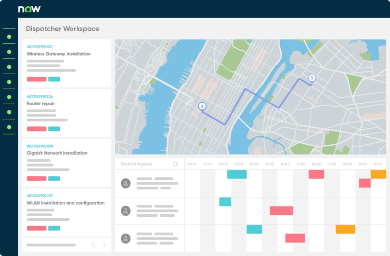Select map route marker number 3
Screen dimensions: 390x256
[312, 78]
